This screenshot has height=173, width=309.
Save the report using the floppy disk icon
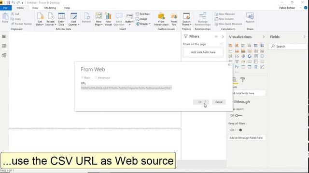click(8, 2)
